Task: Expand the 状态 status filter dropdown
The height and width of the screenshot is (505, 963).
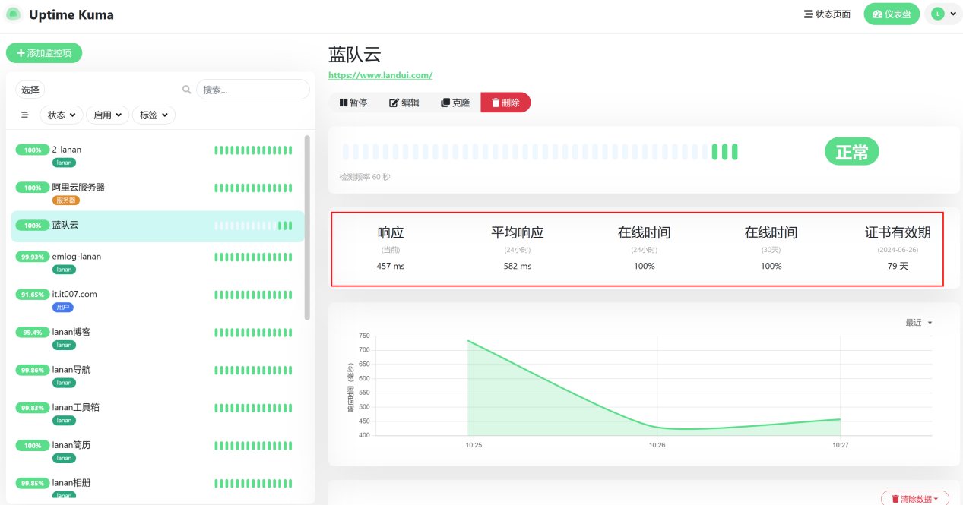Action: click(62, 115)
